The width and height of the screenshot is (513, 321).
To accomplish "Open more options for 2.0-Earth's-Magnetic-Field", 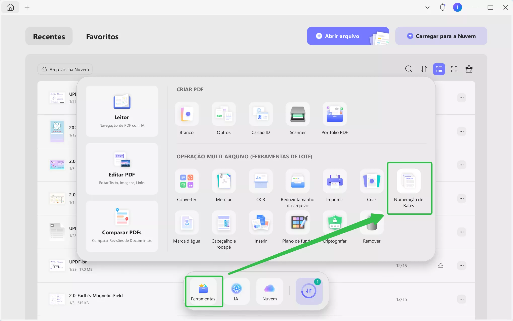I will click(461, 299).
